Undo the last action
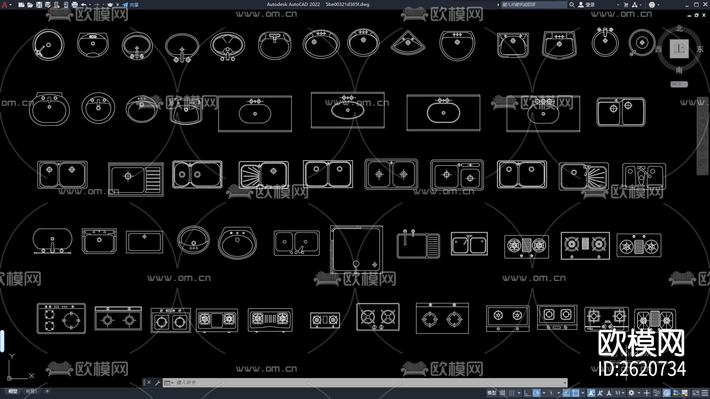Viewport: 710px width, 399px height. click(84, 5)
